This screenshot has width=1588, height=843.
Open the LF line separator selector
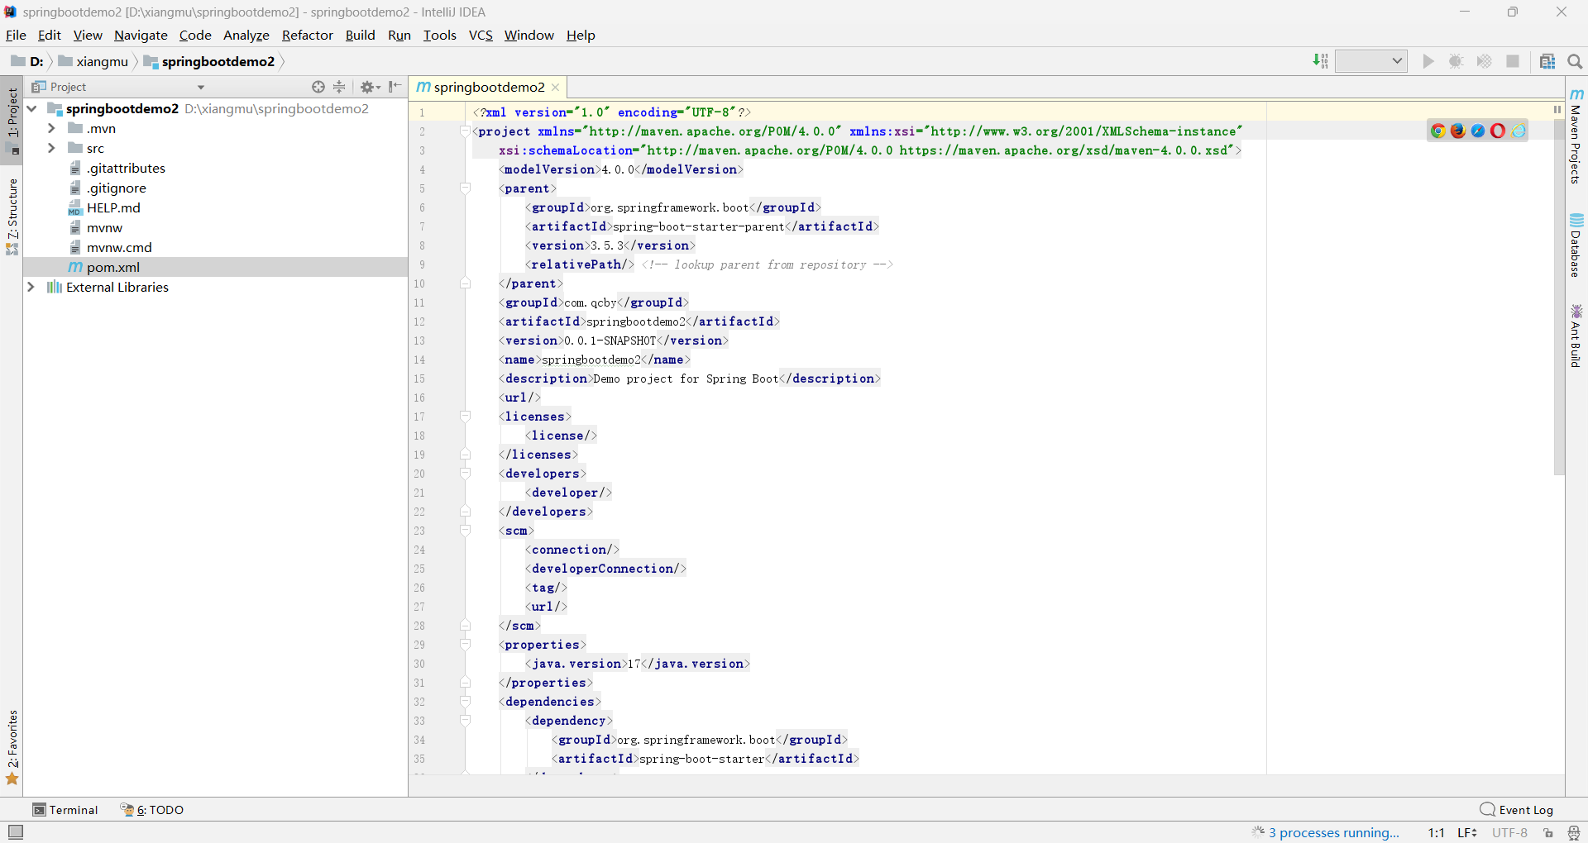tap(1467, 832)
